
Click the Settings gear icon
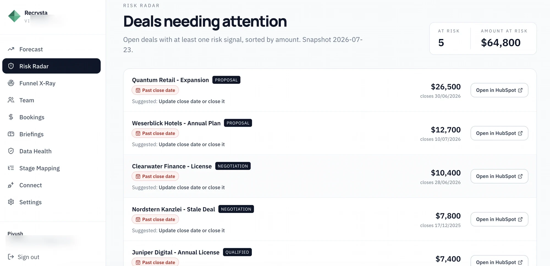11,202
